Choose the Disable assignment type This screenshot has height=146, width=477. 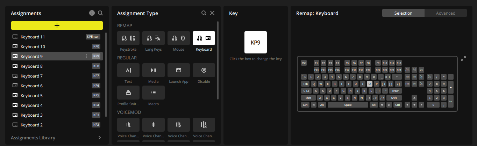204,70
